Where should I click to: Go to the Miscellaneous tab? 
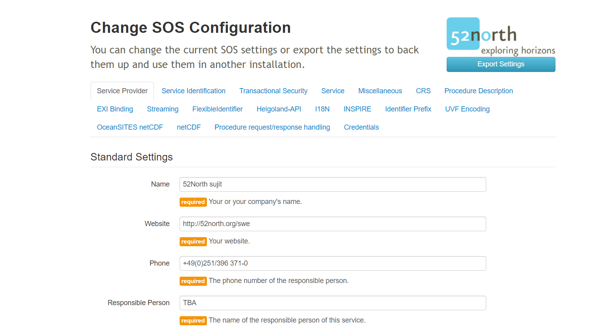coord(380,91)
